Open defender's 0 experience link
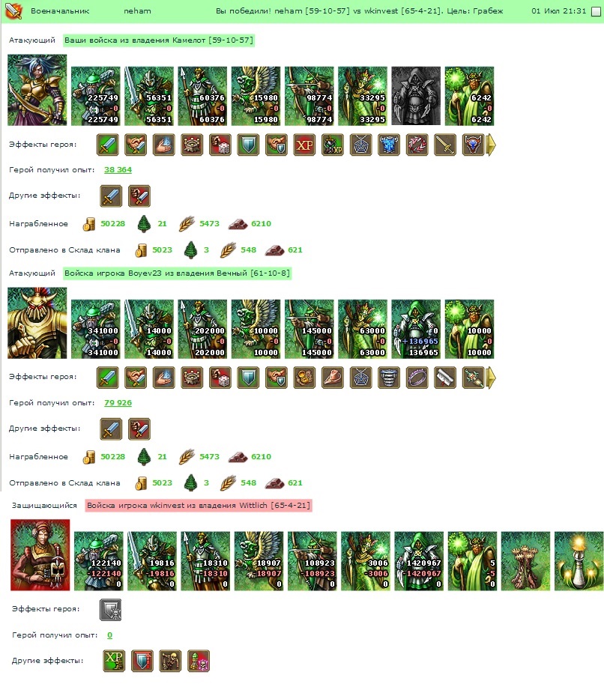This screenshot has height=684, width=604. (x=109, y=635)
